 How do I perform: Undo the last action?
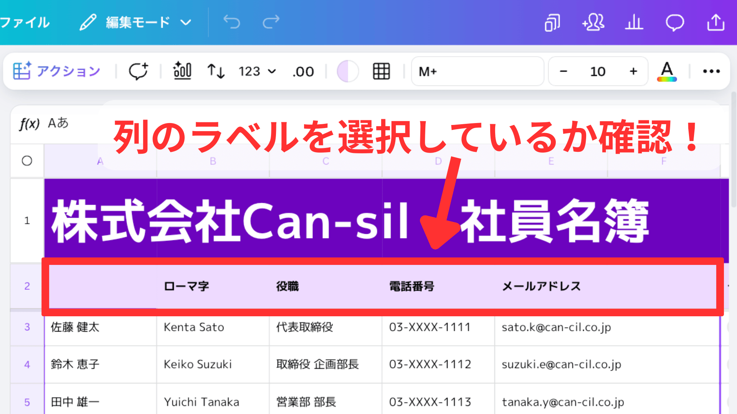click(x=232, y=22)
